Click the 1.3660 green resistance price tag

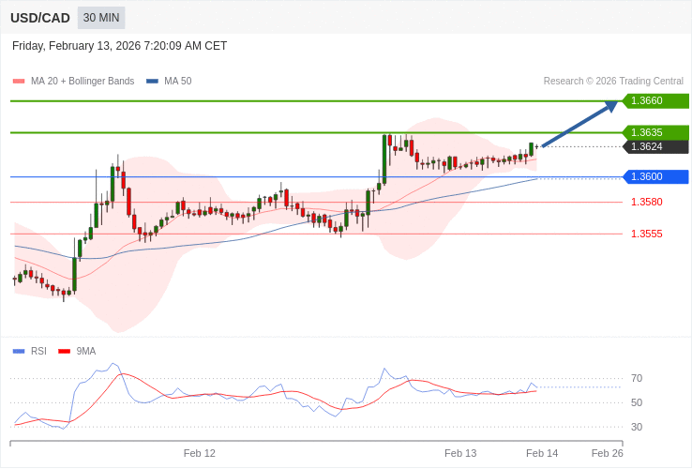655,100
